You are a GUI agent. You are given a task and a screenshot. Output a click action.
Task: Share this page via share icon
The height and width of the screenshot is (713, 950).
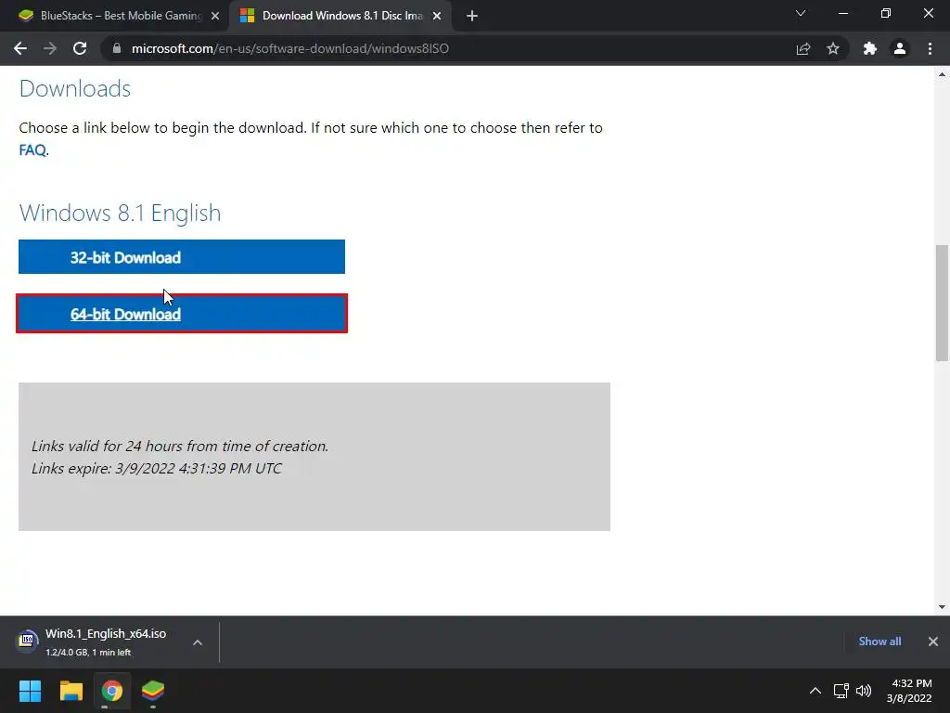[803, 48]
